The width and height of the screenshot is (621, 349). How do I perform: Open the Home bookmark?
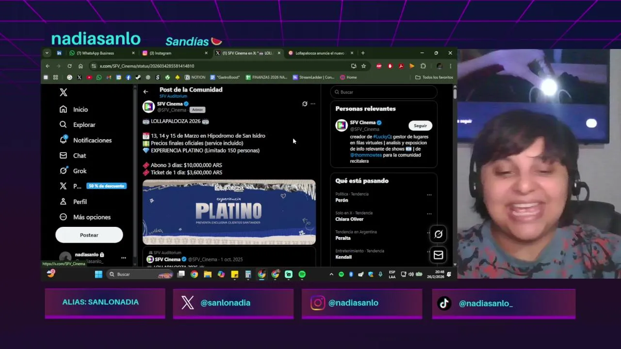348,77
